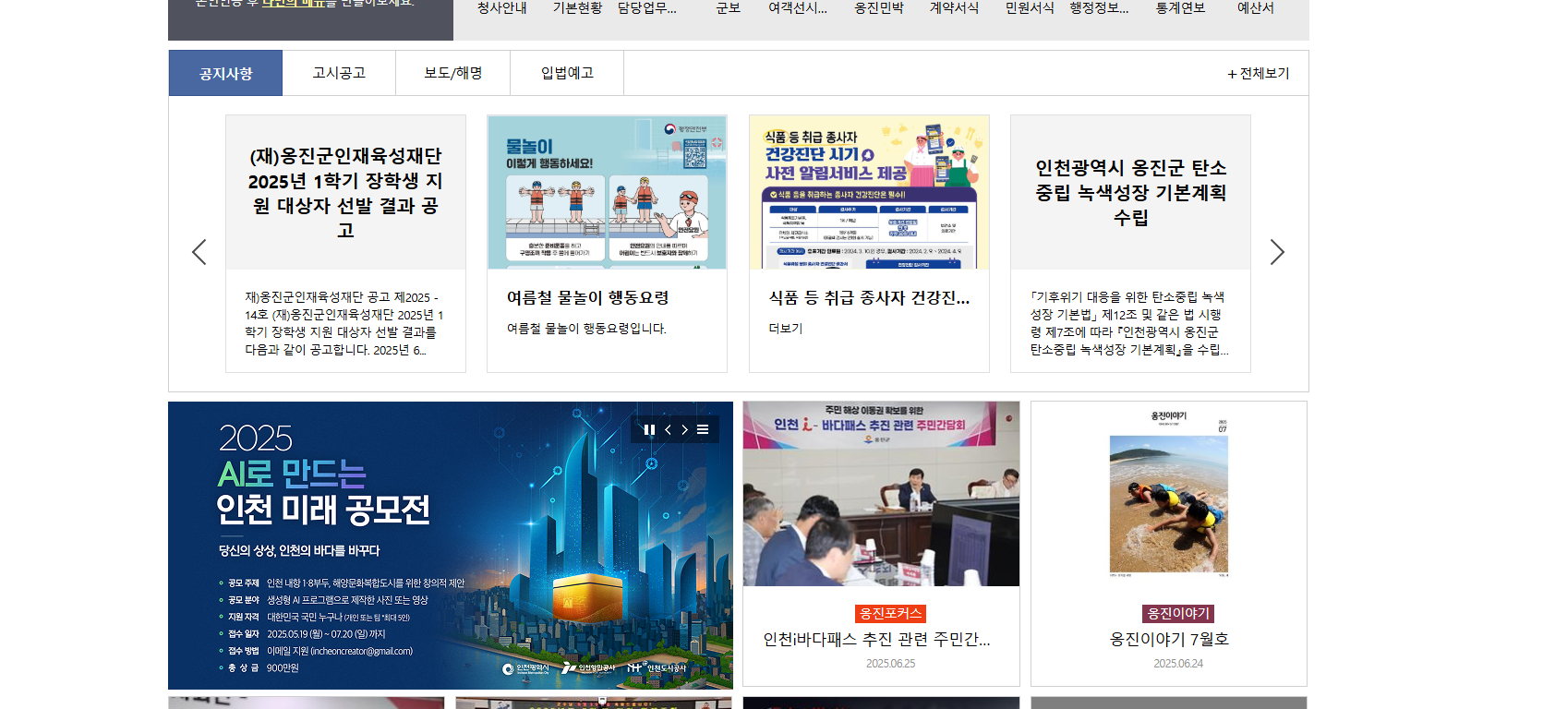1543x709 pixels.
Task: Open 계약서식 menu item
Action: pos(954,8)
